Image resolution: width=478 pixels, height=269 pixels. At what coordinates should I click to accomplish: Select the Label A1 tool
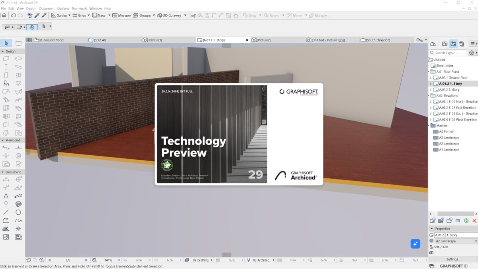(18, 196)
